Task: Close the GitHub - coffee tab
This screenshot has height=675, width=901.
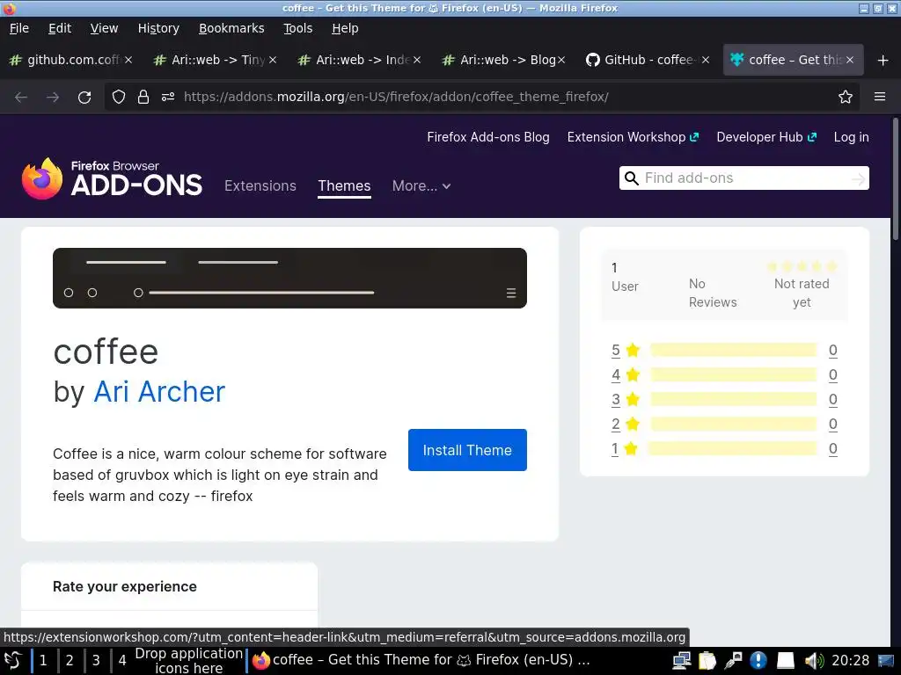Action: click(x=706, y=60)
